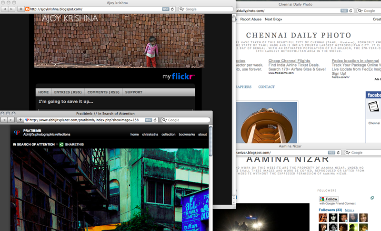Click Report Abuse link
381x231 pixels.
coord(251,19)
